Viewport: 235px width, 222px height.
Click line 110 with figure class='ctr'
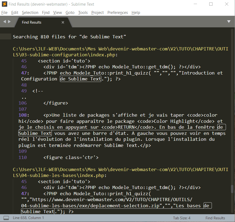(58, 157)
